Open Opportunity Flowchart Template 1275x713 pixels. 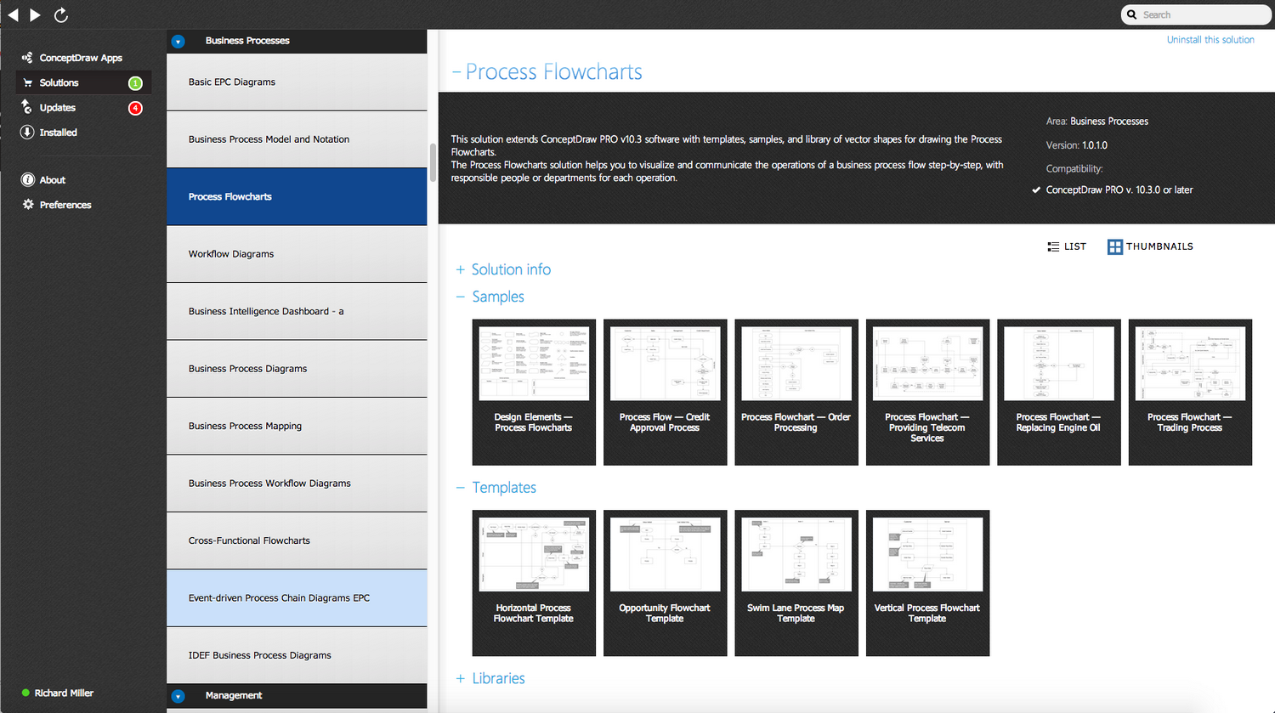click(665, 583)
